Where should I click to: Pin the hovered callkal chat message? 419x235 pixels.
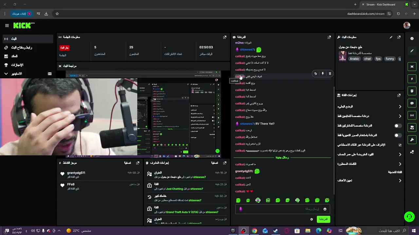323,74
